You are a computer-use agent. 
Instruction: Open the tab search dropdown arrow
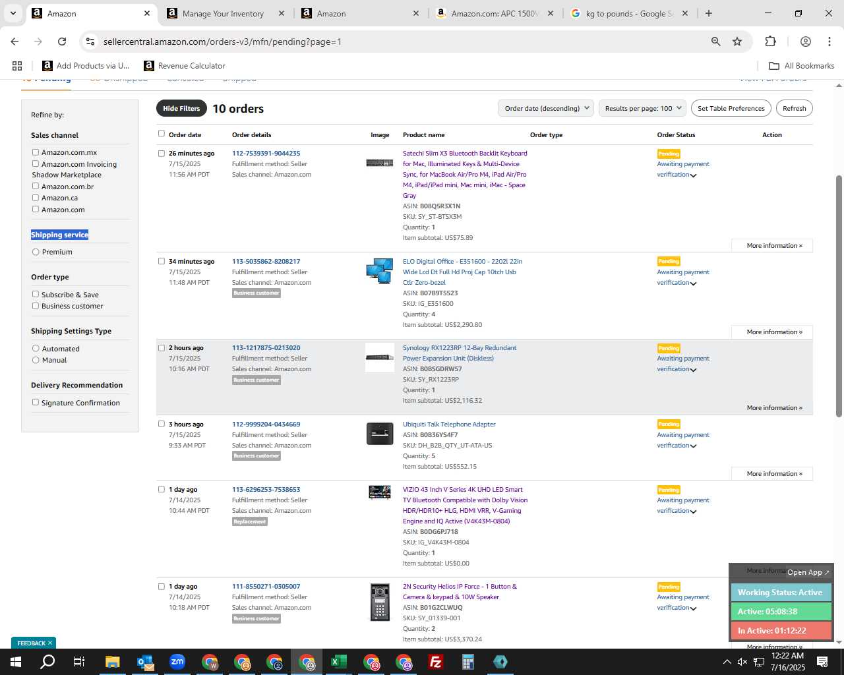point(13,13)
